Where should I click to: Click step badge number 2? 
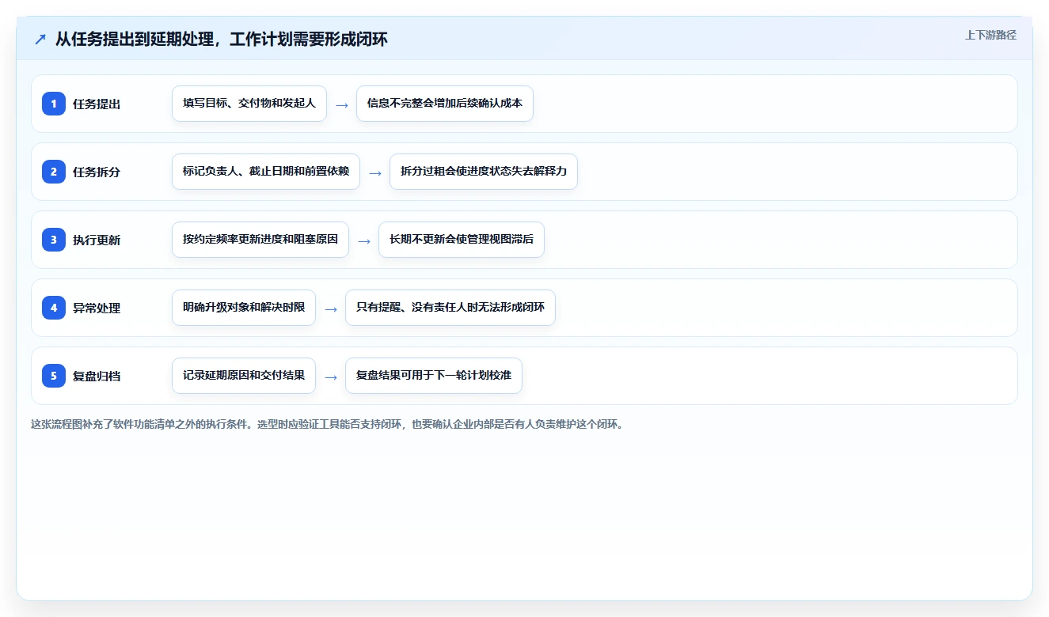[54, 172]
